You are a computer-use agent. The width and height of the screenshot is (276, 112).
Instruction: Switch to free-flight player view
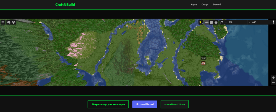coord(216,22)
